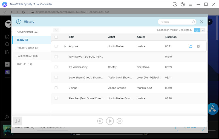Select the 2021-11 (17) category
The image size is (219, 139).
point(31,64)
